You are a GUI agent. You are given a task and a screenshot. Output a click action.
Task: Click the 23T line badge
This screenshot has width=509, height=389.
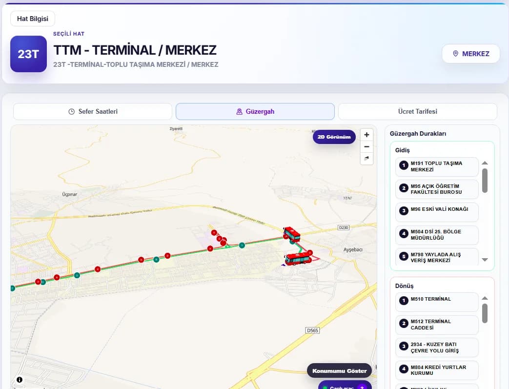click(29, 54)
